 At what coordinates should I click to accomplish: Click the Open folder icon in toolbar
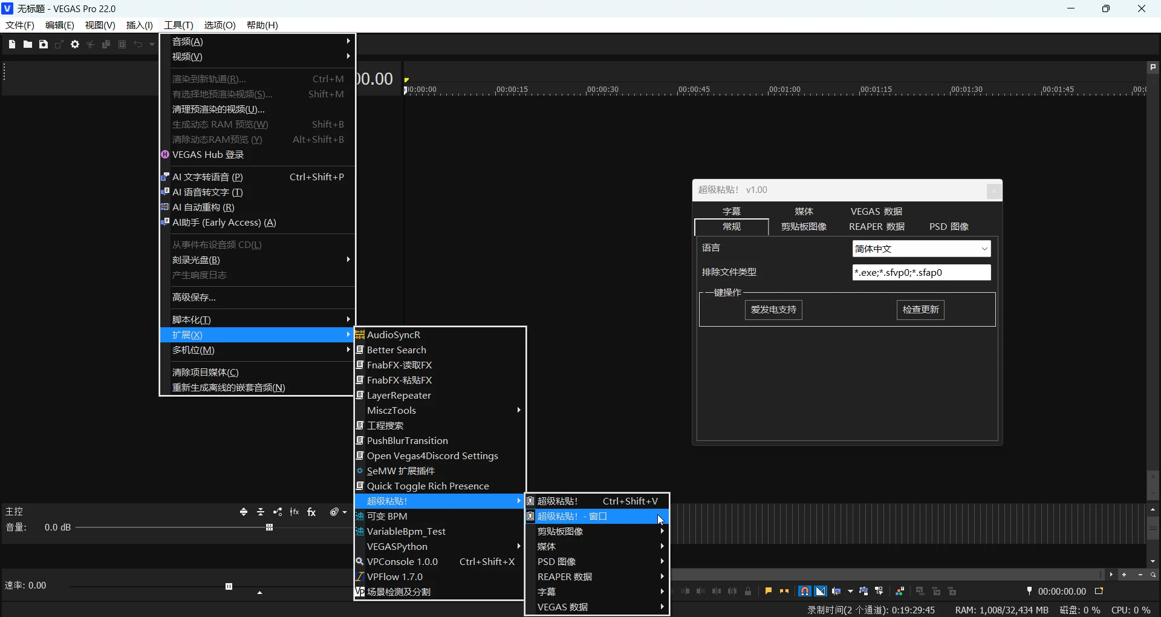coord(28,45)
